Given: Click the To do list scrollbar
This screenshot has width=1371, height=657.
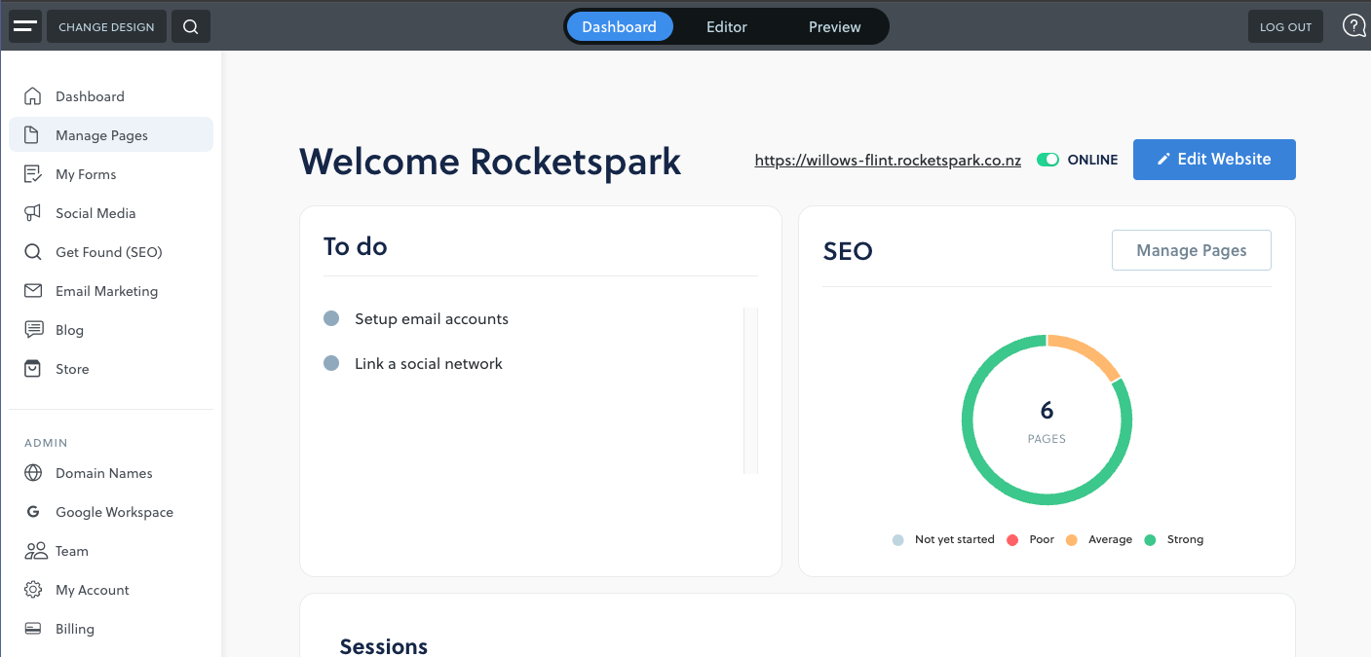Looking at the screenshot, I should [x=750, y=389].
